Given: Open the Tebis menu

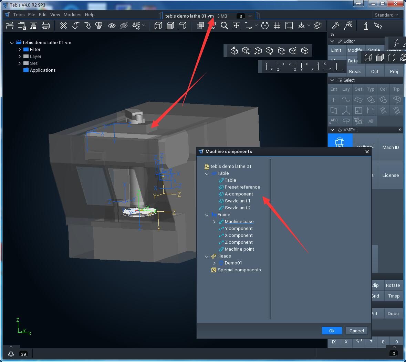Looking at the screenshot, I should tap(19, 14).
